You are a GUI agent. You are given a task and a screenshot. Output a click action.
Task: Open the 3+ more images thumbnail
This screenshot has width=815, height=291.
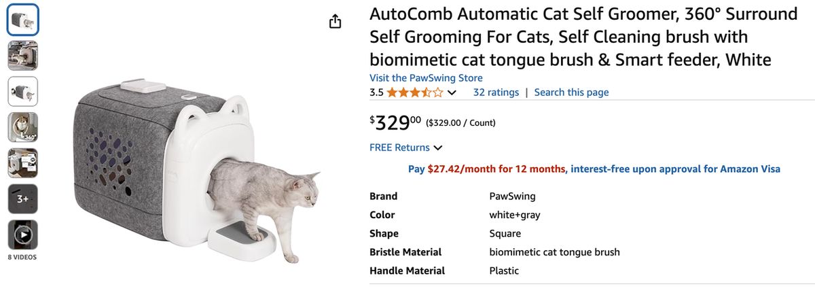pyautogui.click(x=23, y=199)
